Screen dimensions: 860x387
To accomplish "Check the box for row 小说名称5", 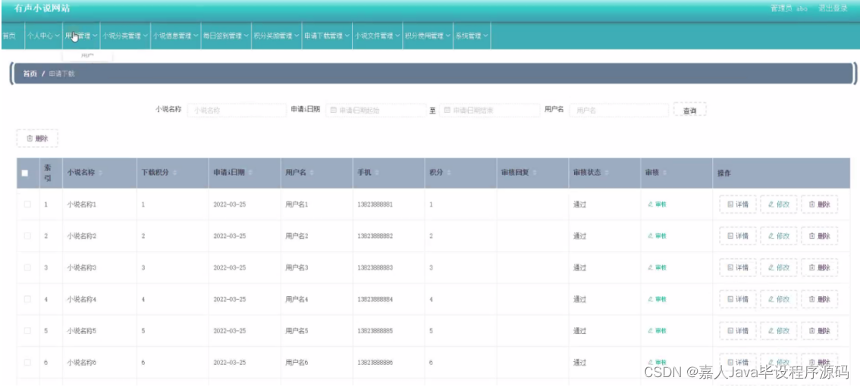I will click(27, 331).
